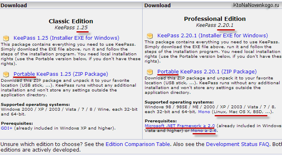Viewport: 282px width, 156px height.
Task: Follow the Mono ≥ 2.6 prerequisite link
Action: 204,130
